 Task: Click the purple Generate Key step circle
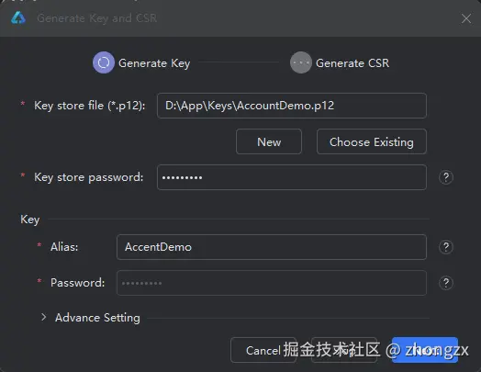coord(104,62)
